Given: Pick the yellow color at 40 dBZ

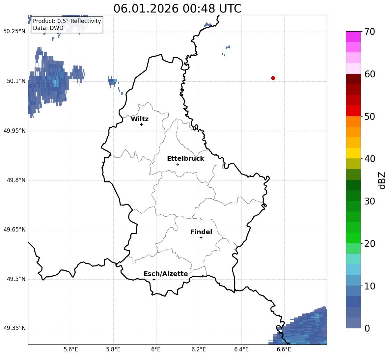Looking at the screenshot, I should pyautogui.click(x=353, y=153).
